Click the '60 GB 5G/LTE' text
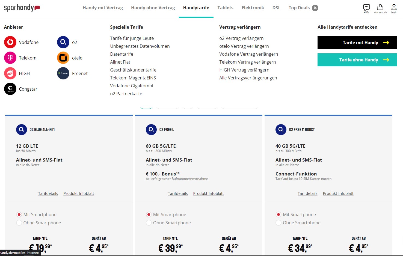403x256 pixels. click(161, 146)
